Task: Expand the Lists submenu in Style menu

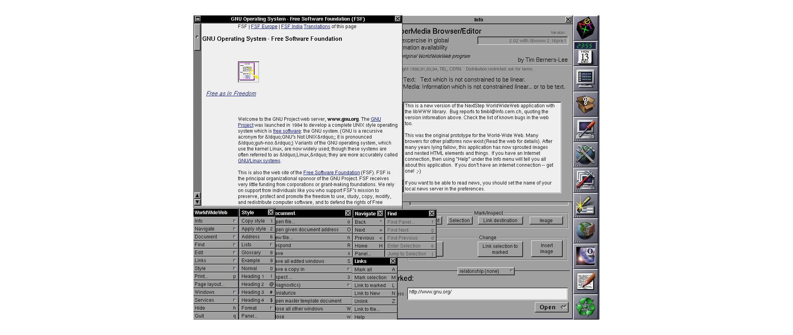Action: [257, 245]
